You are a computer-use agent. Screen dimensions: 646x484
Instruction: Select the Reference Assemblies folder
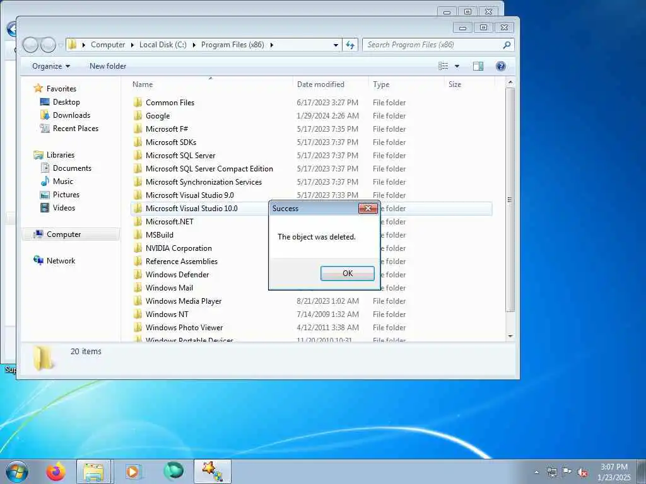tap(181, 262)
